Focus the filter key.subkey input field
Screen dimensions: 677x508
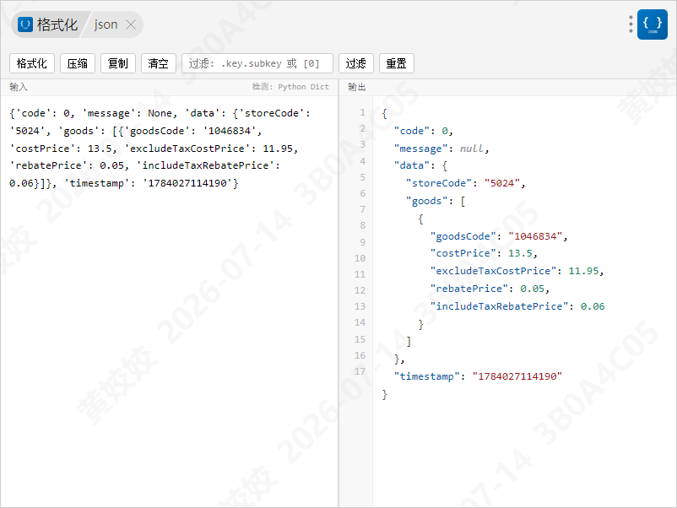[257, 63]
